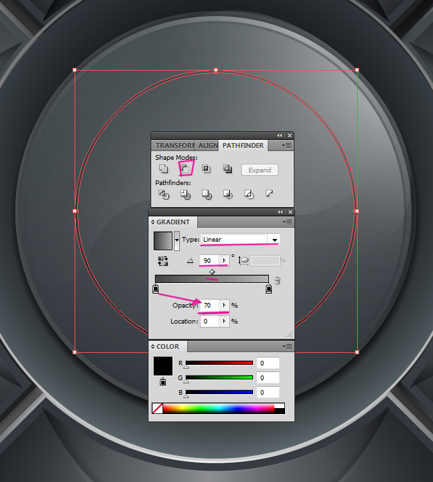Screen dimensions: 433x482
Task: Click the gradient stop icon under color preview
Action: [163, 381]
